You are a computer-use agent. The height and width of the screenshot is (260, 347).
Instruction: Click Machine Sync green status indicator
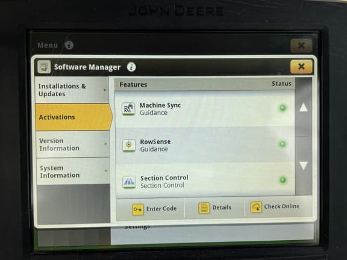coord(283,108)
